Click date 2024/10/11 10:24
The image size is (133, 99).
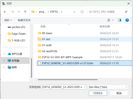coord(111,57)
